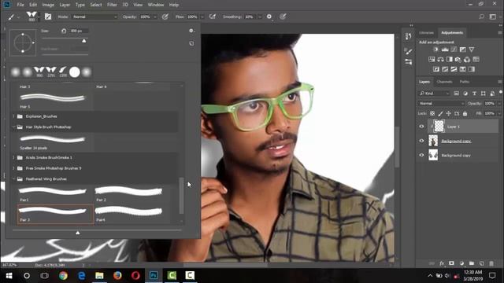Collapse the Feathered Wing Brushes folder
Screen dimensions: 504x283
click(x=13, y=179)
